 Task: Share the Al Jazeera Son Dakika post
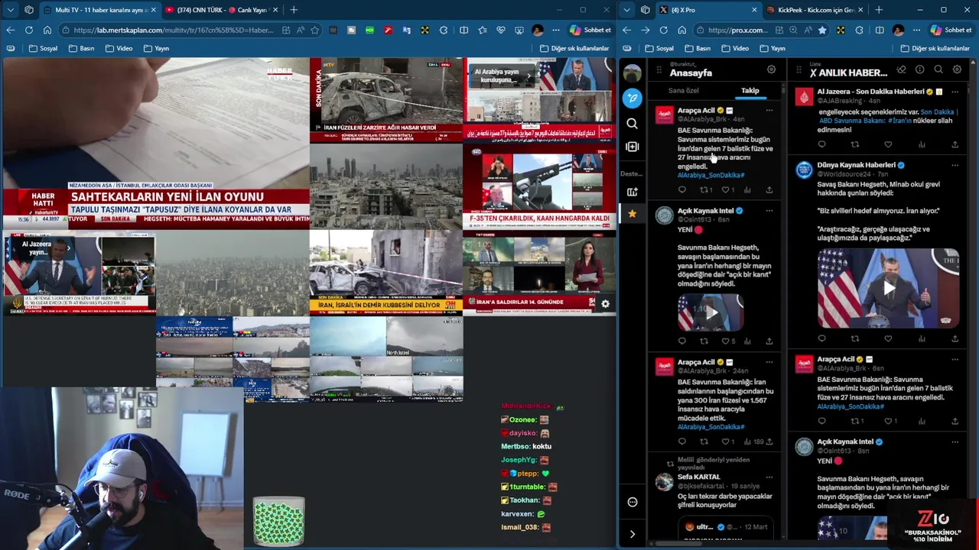click(955, 144)
